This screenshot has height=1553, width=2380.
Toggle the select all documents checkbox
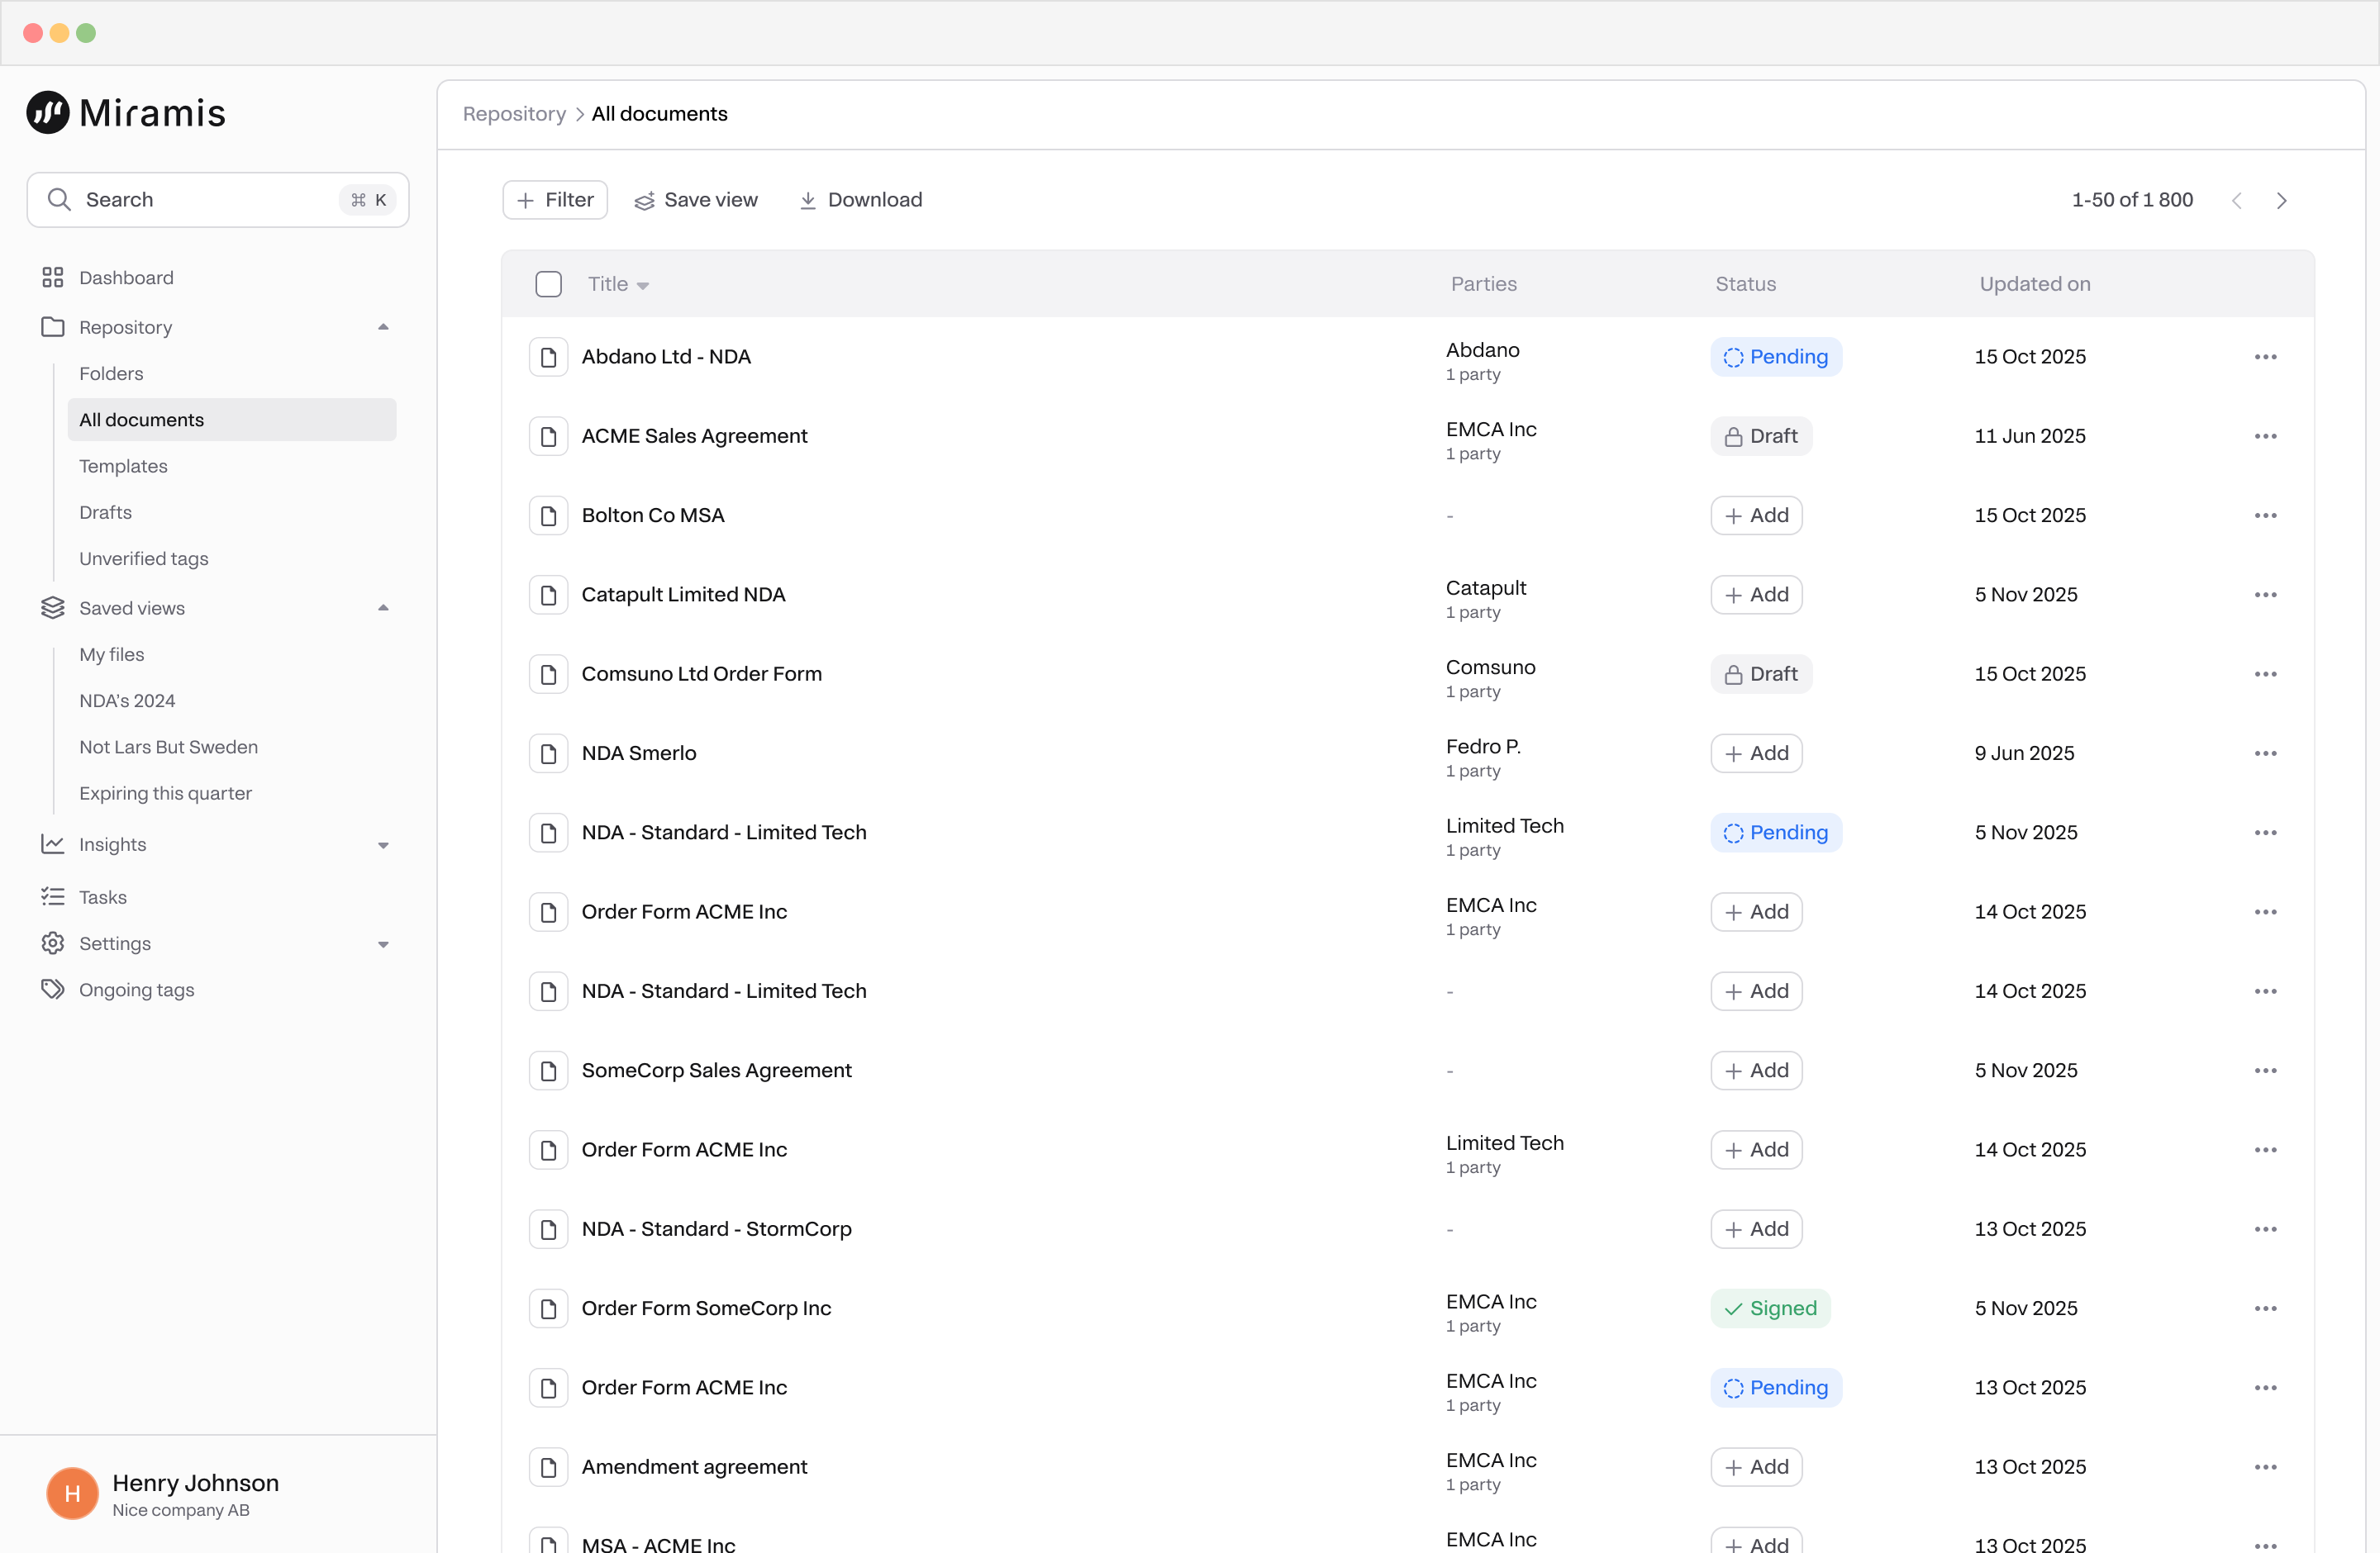548,284
